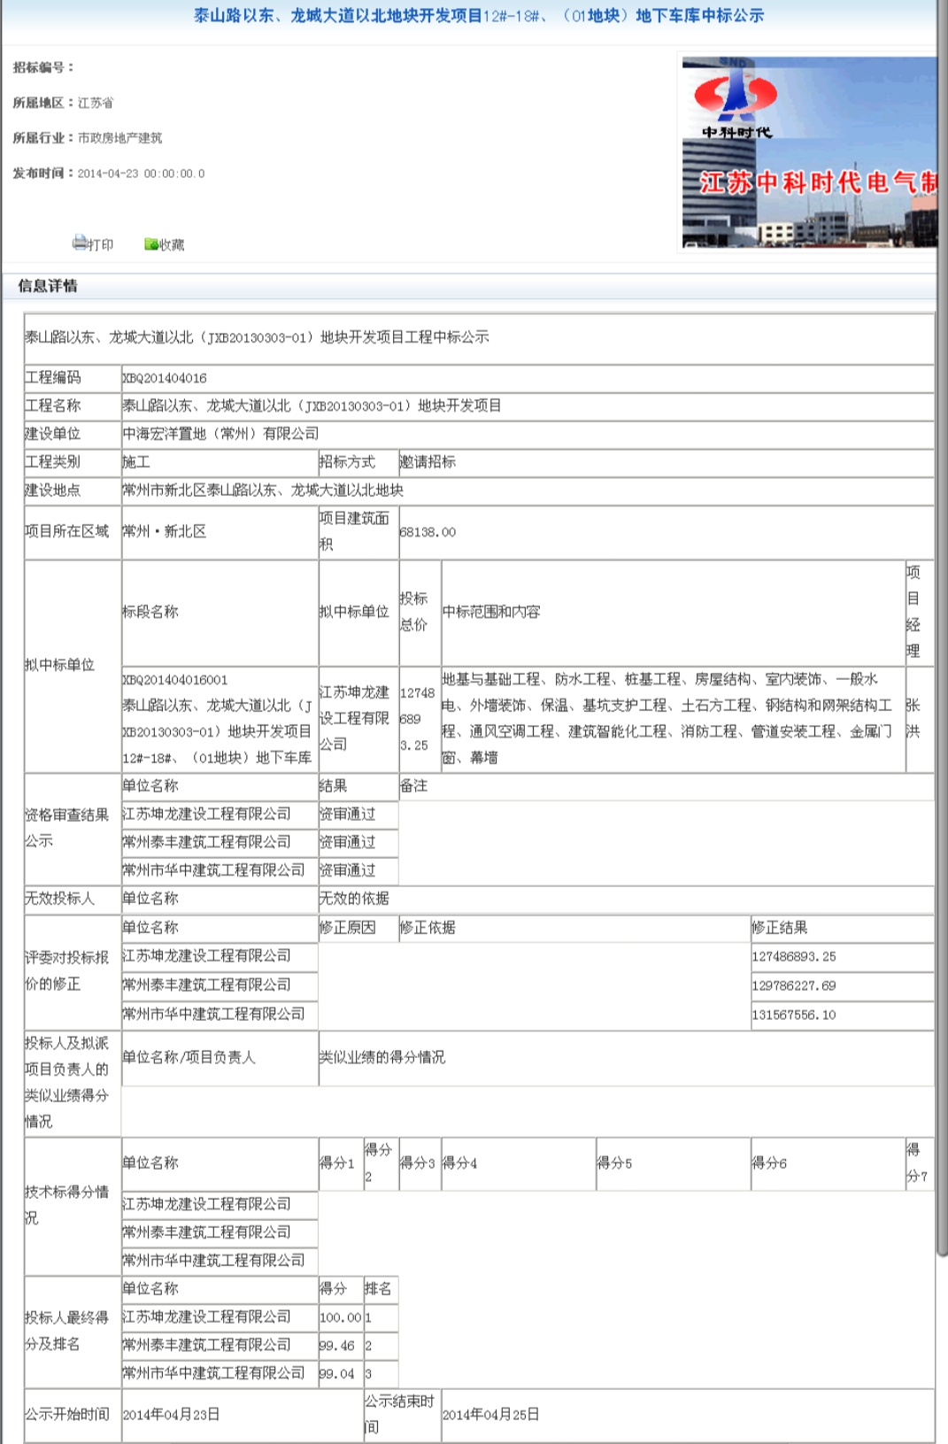Select the 工程名称 value ending 地块开发项目
Image resolution: width=948 pixels, height=1444 pixels.
point(312,405)
